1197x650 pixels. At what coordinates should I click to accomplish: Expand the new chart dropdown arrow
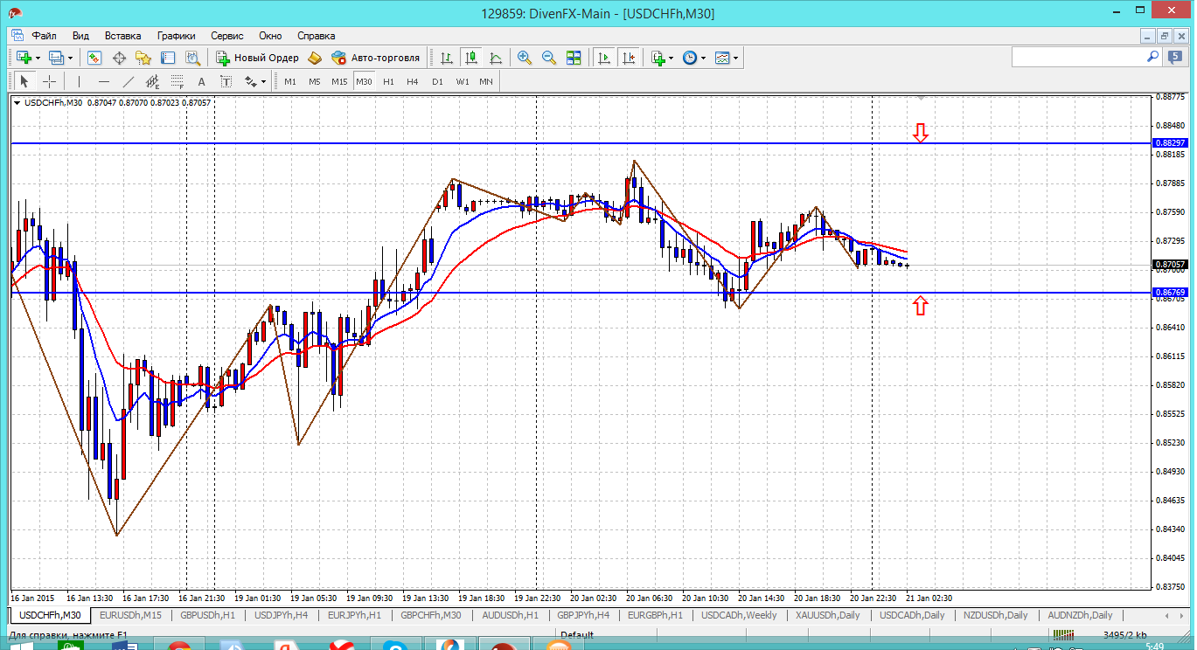coord(38,58)
